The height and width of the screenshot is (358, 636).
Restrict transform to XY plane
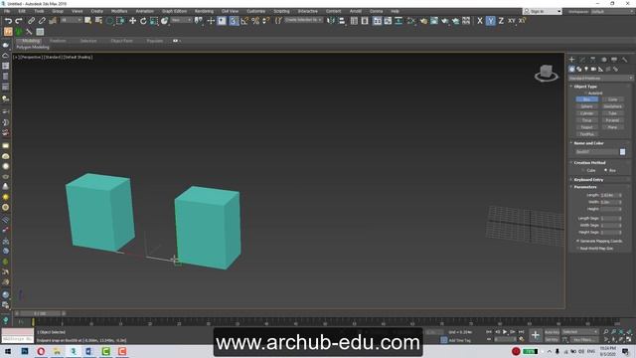coord(512,21)
